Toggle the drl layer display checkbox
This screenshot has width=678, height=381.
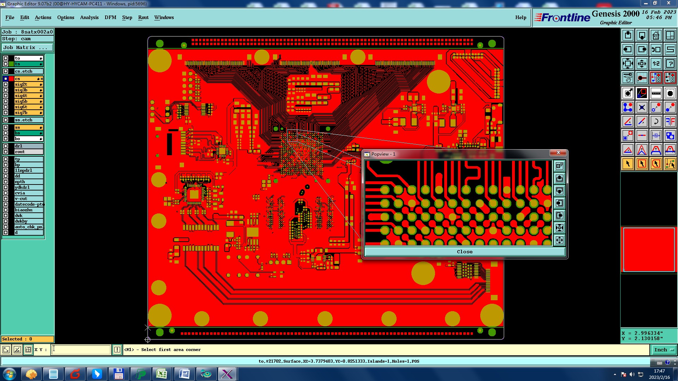click(x=6, y=146)
